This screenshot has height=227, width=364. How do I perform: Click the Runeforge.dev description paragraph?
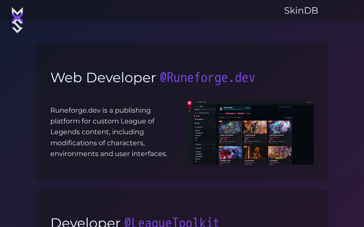109,132
